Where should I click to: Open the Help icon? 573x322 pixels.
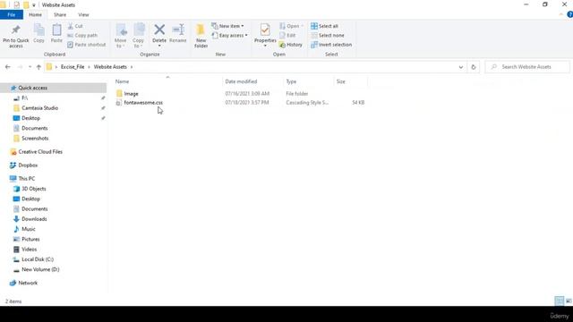tap(569, 14)
